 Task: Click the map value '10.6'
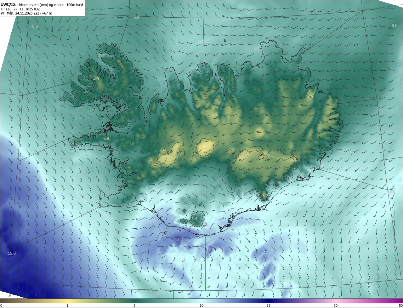pyautogui.click(x=391, y=191)
